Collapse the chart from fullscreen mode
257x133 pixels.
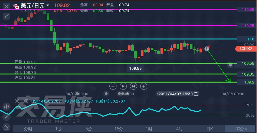pos(6,16)
